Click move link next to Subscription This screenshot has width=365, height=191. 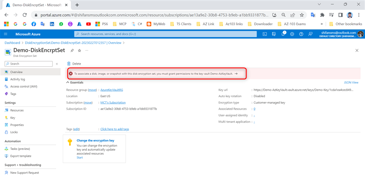pos(88,103)
